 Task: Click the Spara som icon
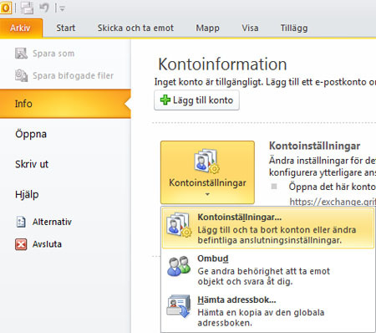(x=21, y=54)
